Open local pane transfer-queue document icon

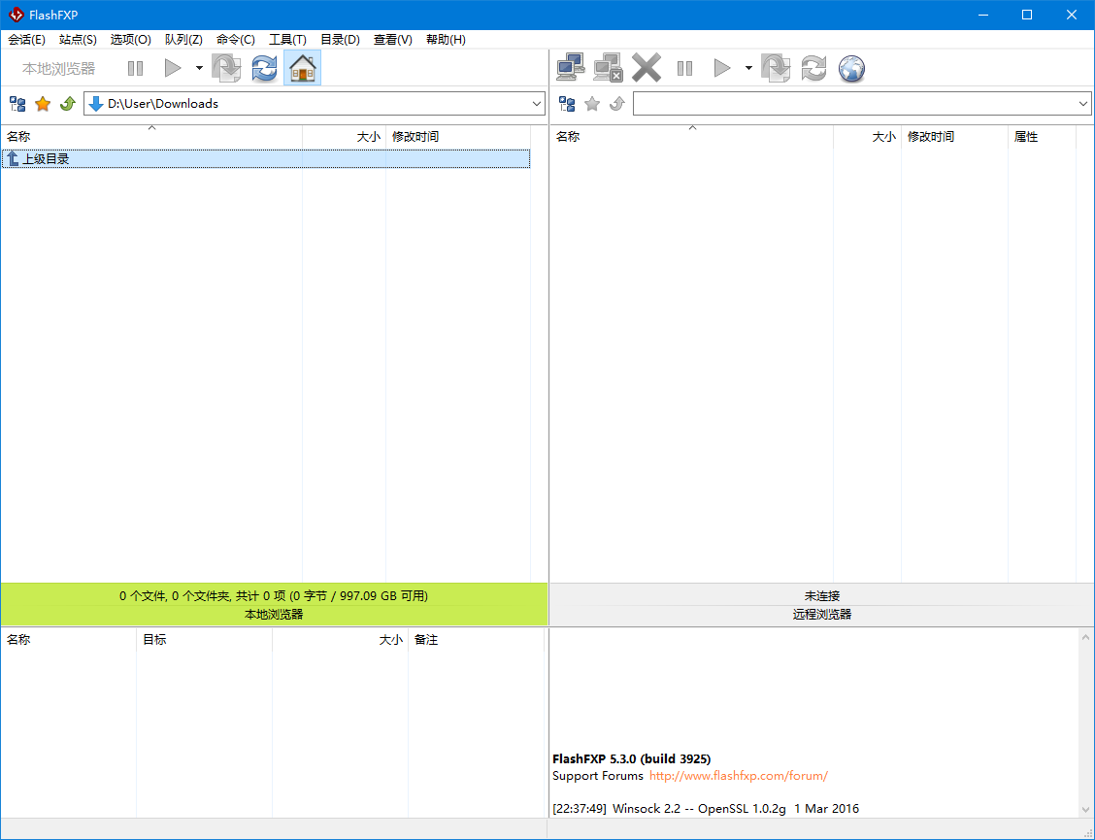[x=226, y=69]
